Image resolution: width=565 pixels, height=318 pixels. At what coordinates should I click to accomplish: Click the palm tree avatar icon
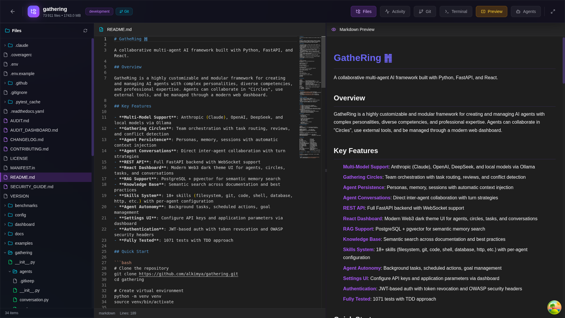pos(554,307)
